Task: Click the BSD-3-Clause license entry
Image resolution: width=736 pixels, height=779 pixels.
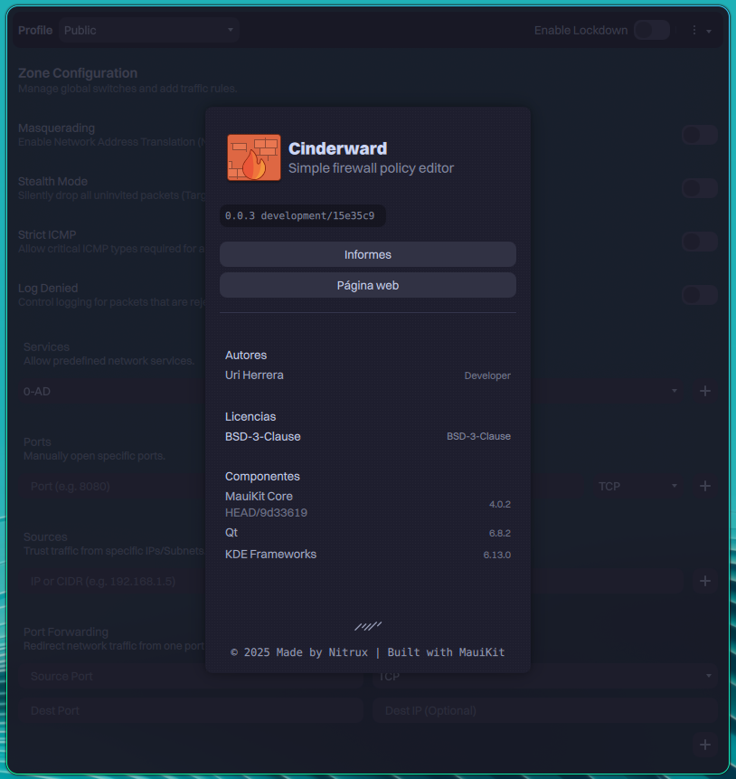Action: pos(263,436)
